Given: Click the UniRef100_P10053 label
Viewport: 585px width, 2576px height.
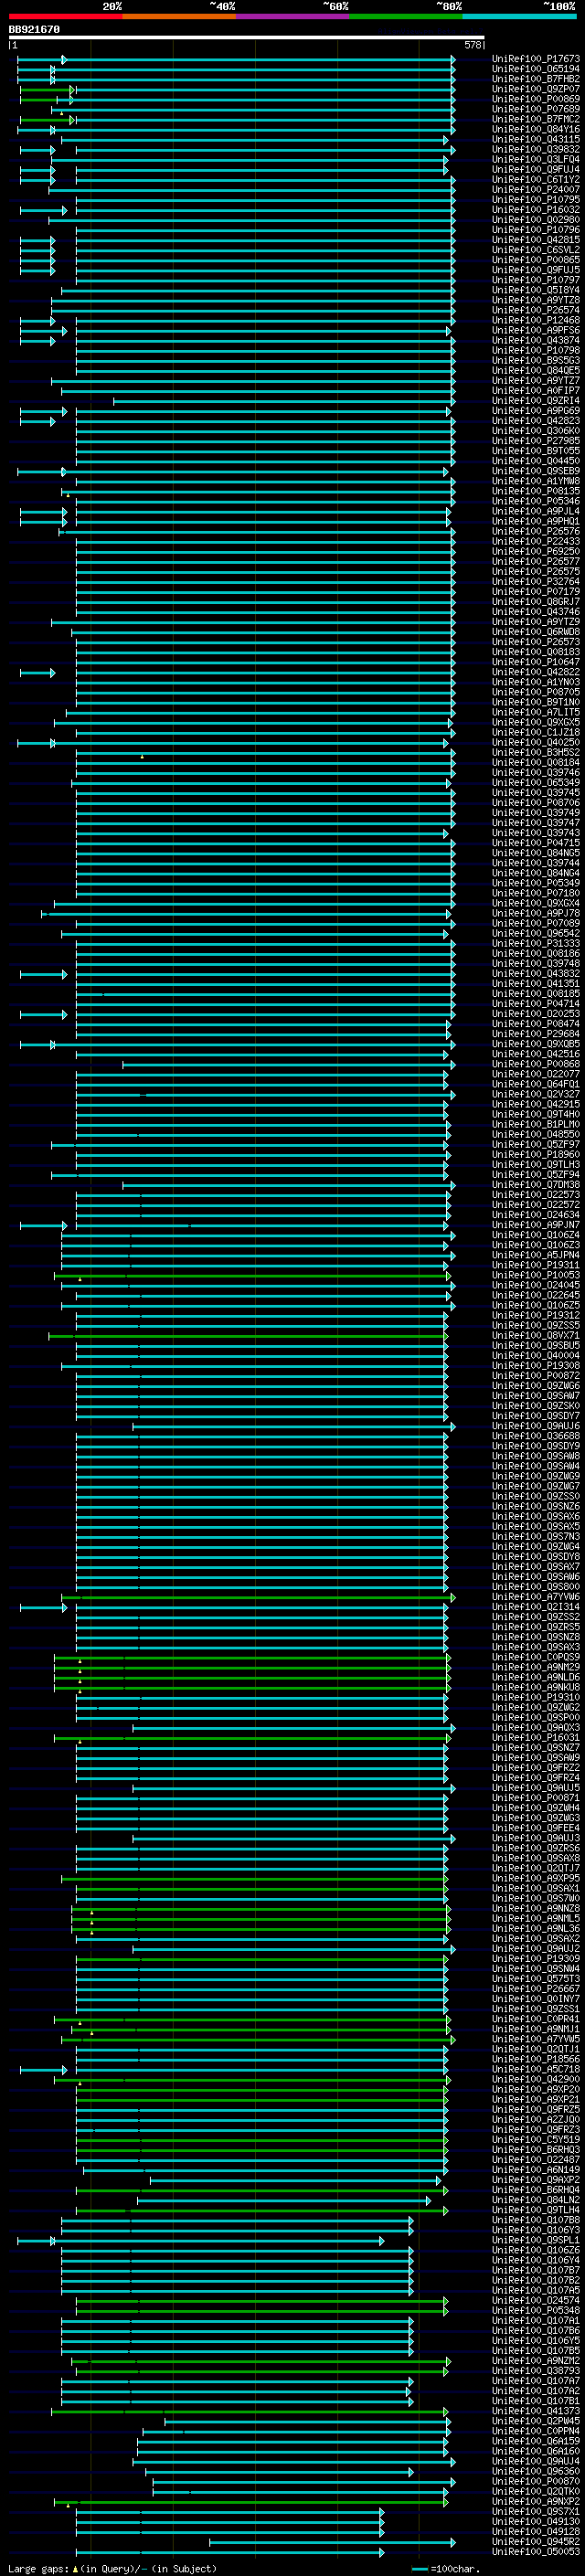Looking at the screenshot, I should coord(535,1275).
